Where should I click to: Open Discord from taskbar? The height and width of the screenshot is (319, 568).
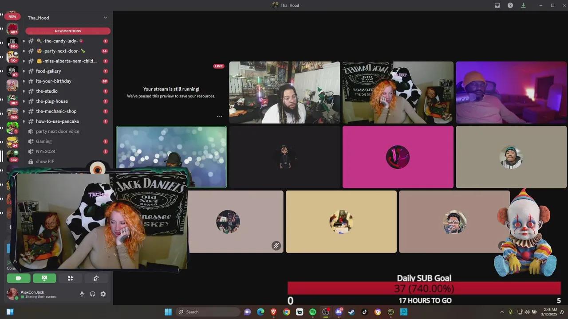[x=339, y=312]
